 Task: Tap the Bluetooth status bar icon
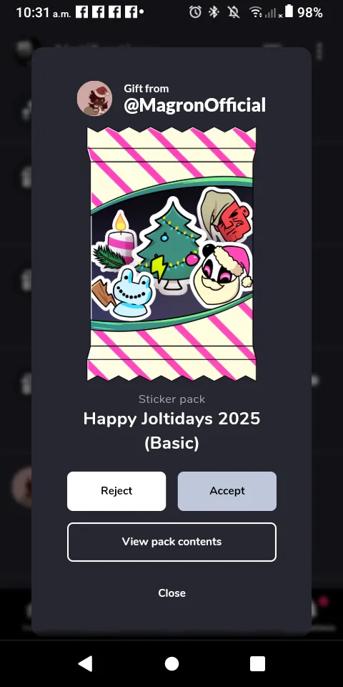pyautogui.click(x=214, y=12)
